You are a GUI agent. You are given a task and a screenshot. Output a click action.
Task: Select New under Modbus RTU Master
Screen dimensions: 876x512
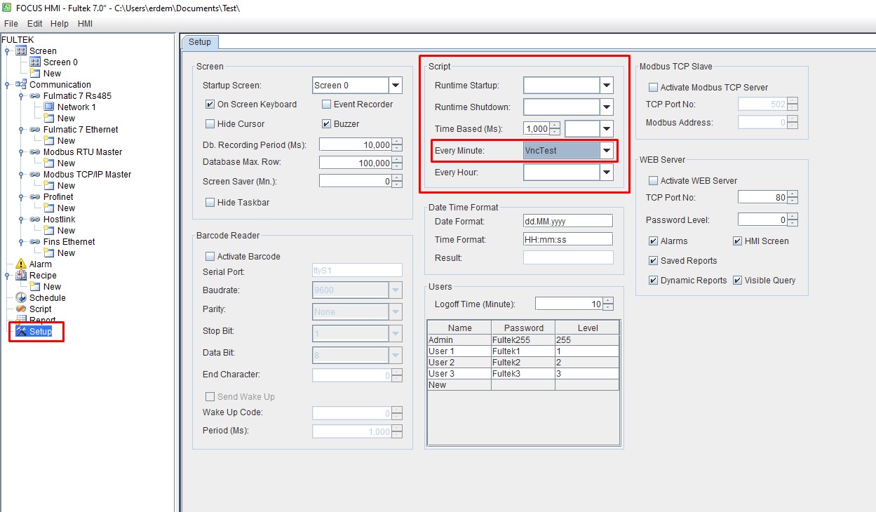pyautogui.click(x=66, y=163)
